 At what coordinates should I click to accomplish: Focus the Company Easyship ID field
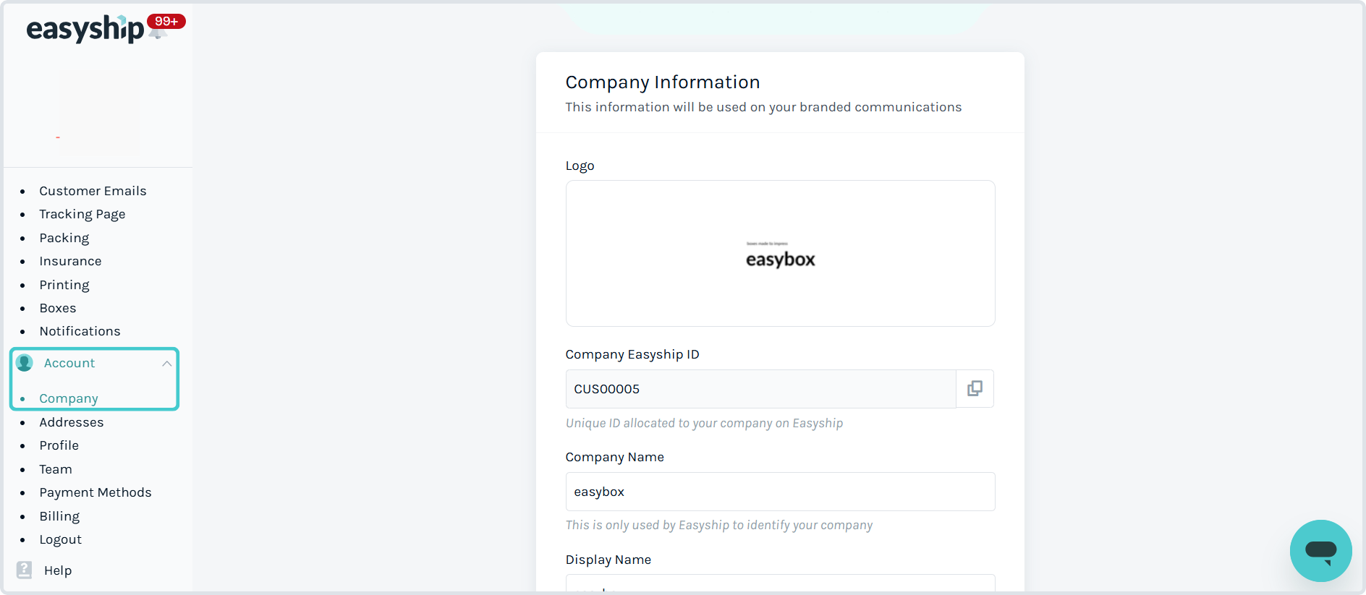760,389
